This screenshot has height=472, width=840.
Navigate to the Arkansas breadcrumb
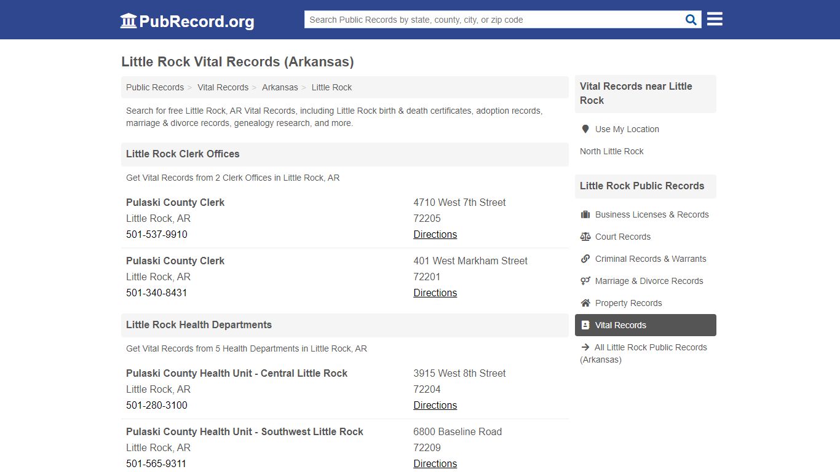pos(280,87)
